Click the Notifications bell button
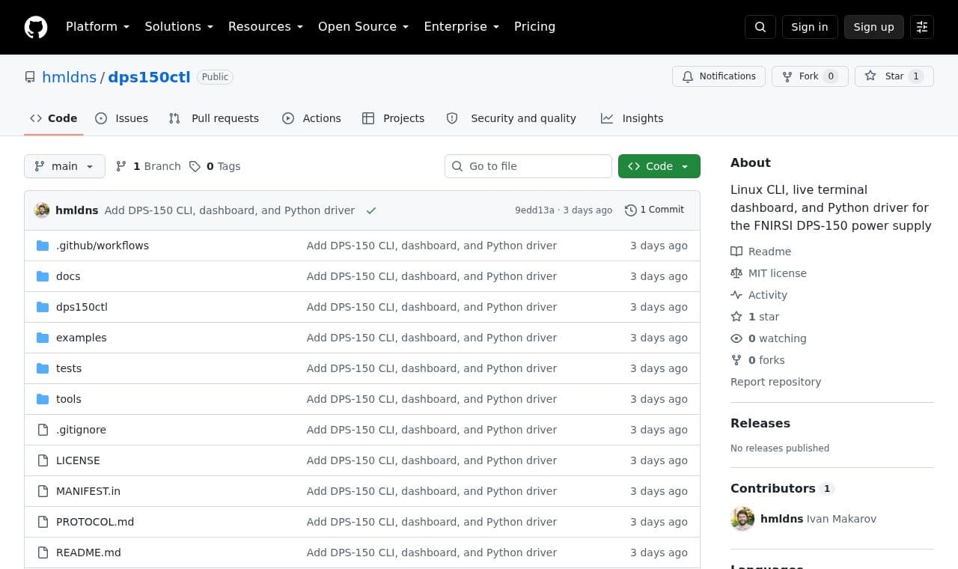 718,76
